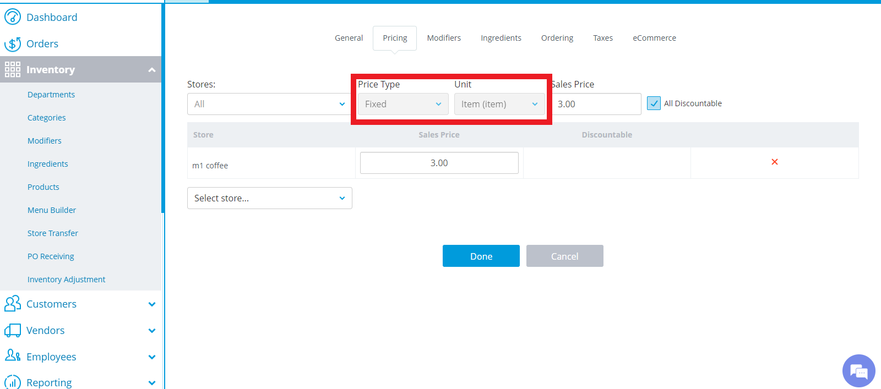Click the Inventory grid icon

(13, 69)
